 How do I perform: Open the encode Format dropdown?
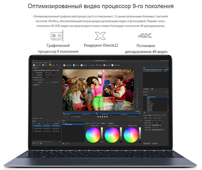157,115
